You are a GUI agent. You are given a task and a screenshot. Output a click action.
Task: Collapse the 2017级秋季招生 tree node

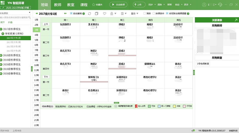pyautogui.click(x=1, y=29)
